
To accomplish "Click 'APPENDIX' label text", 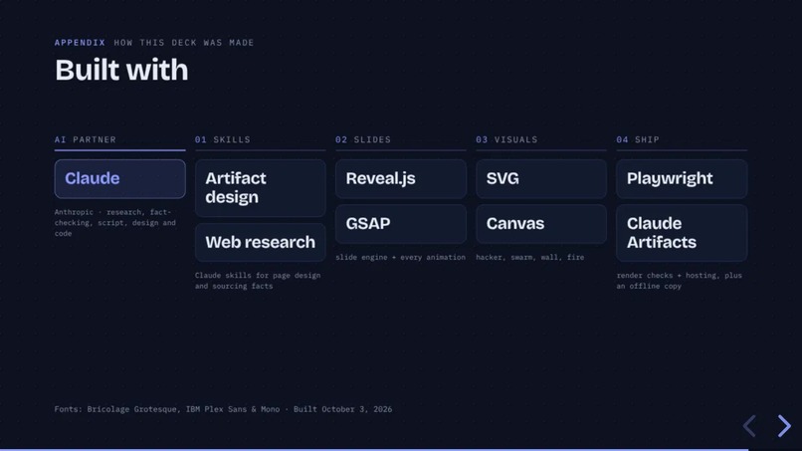I will click(x=80, y=43).
